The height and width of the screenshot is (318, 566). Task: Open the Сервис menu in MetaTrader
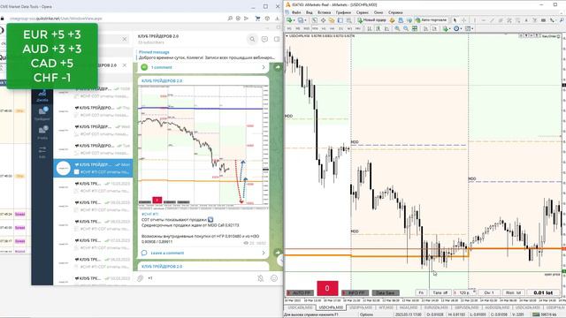click(363, 12)
